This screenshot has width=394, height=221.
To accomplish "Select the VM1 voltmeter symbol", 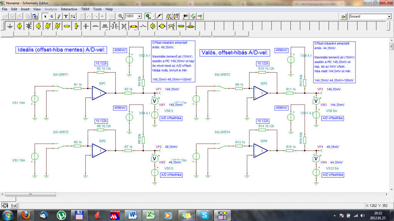I will (x=154, y=101).
